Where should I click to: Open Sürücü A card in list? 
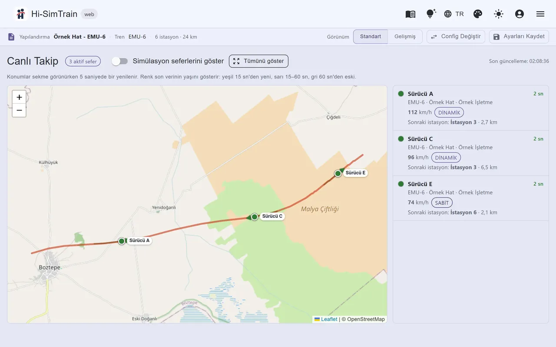[471, 108]
